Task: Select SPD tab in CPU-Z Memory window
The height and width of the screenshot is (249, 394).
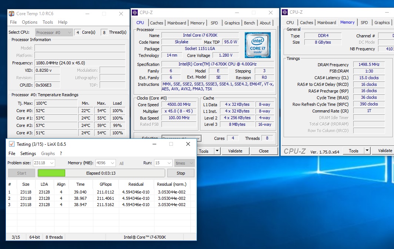Action: [x=364, y=23]
